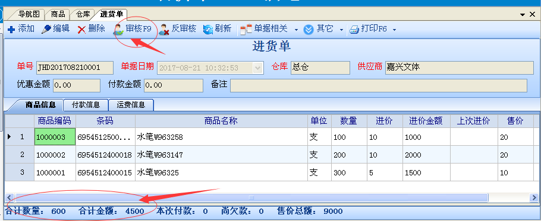Click the 反审核 un-approve icon
The width and height of the screenshot is (541, 221).
163,30
